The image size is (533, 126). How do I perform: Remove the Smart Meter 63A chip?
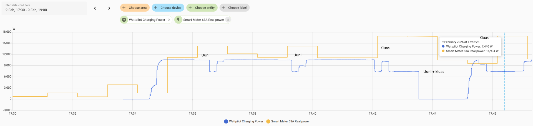point(228,20)
